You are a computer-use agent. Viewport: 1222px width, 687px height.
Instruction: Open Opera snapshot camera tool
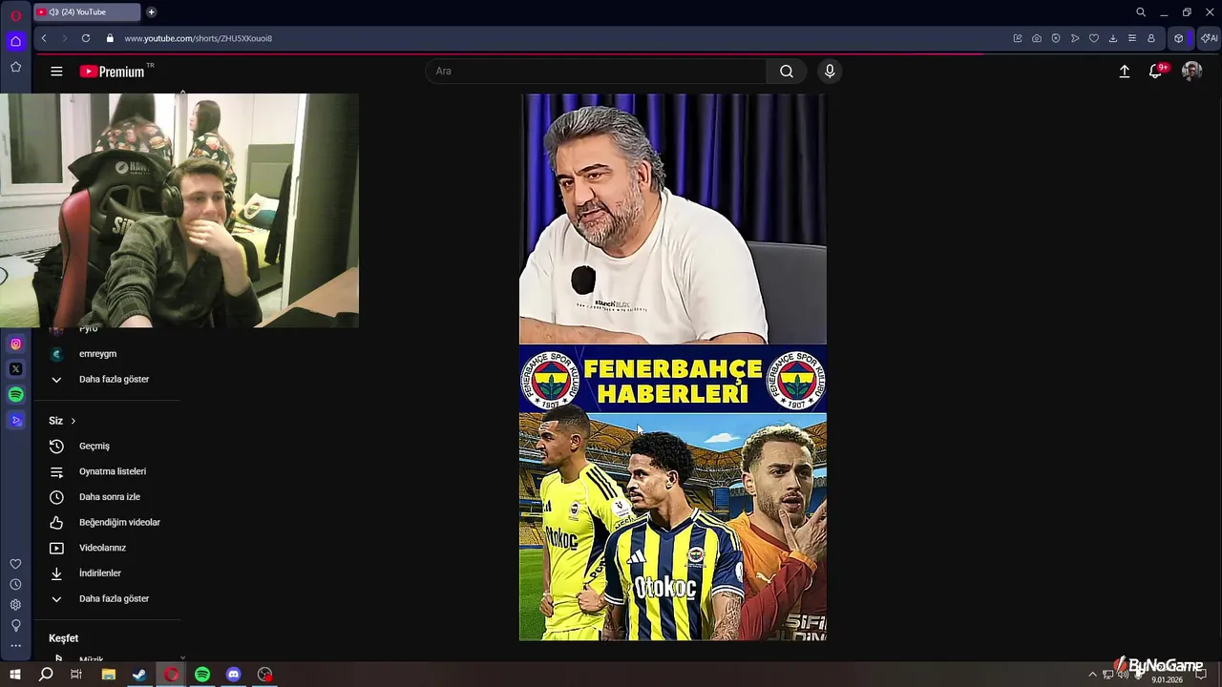tap(1037, 38)
